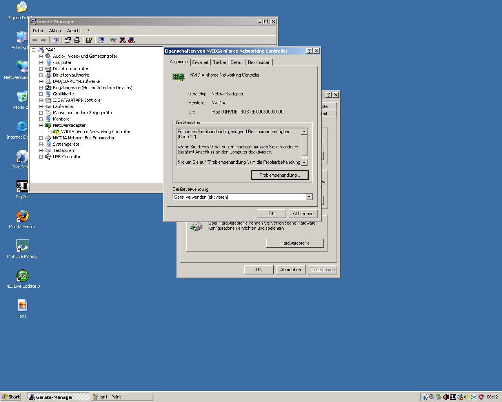The height and width of the screenshot is (402, 502).
Task: Open Properties via the toolbar properties icon
Action: tap(67, 40)
